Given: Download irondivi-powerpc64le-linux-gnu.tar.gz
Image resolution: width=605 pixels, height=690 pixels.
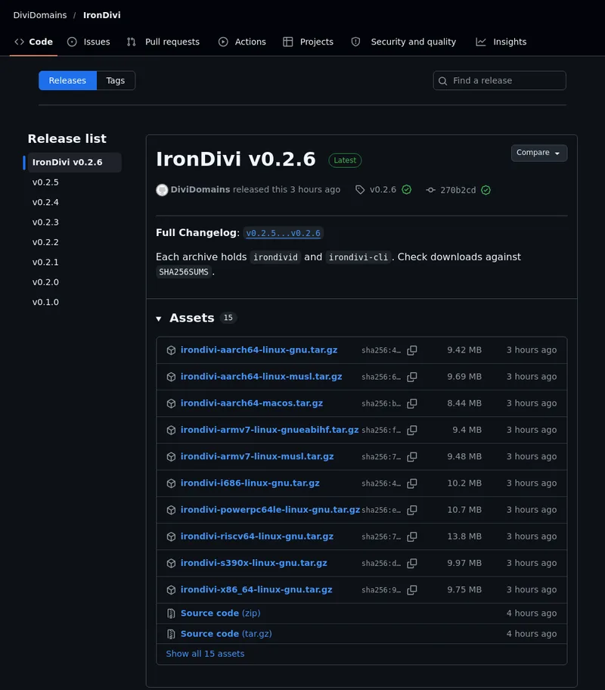Looking at the screenshot, I should point(270,510).
